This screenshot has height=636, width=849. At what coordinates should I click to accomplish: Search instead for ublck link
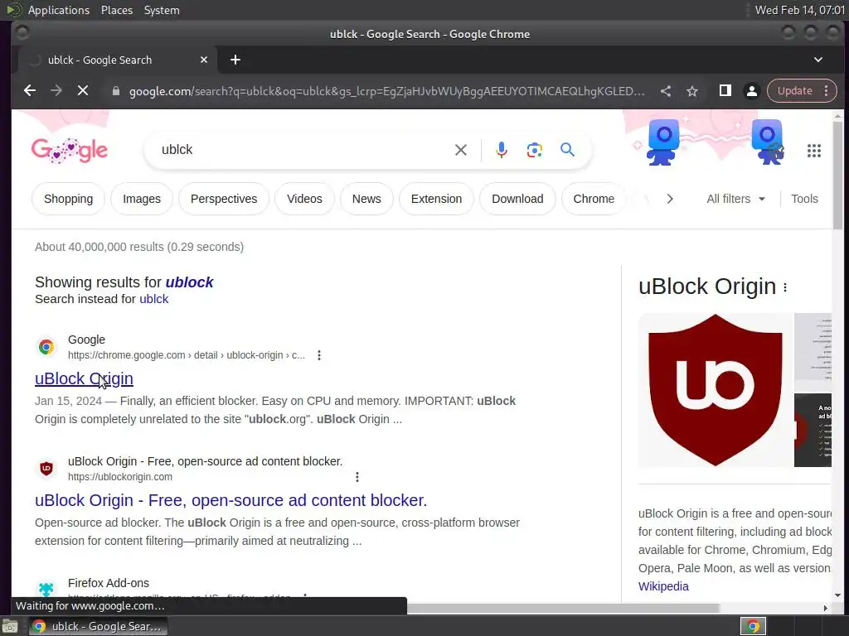[154, 299]
